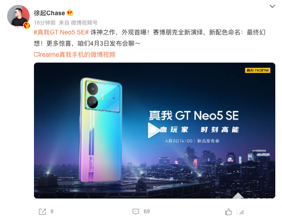Click the realme logo badge on video

pos(257,70)
